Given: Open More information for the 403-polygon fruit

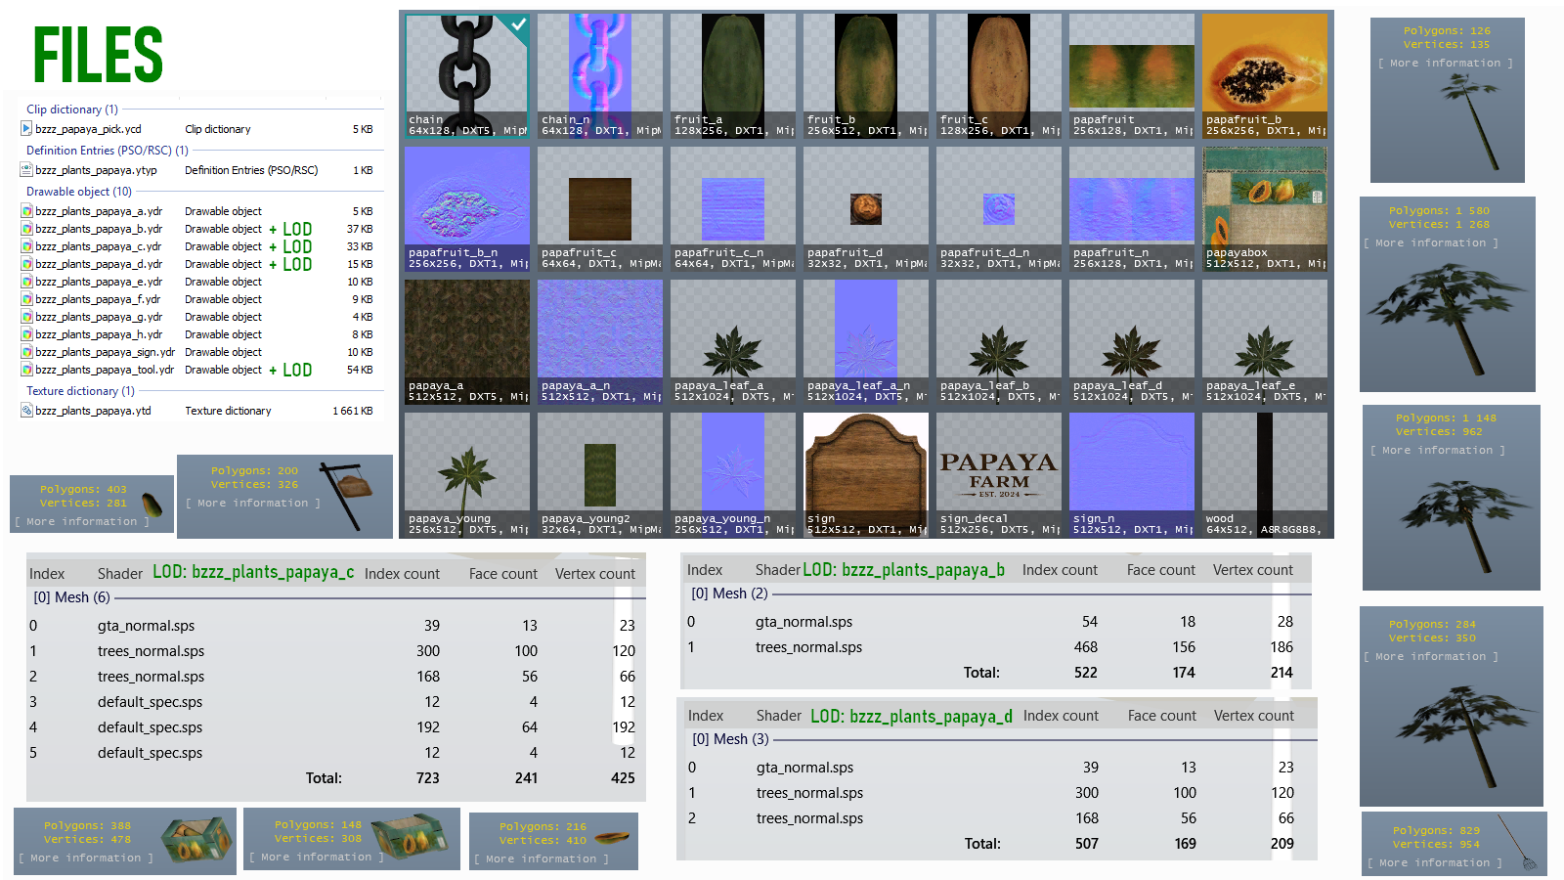Looking at the screenshot, I should pyautogui.click(x=82, y=521).
